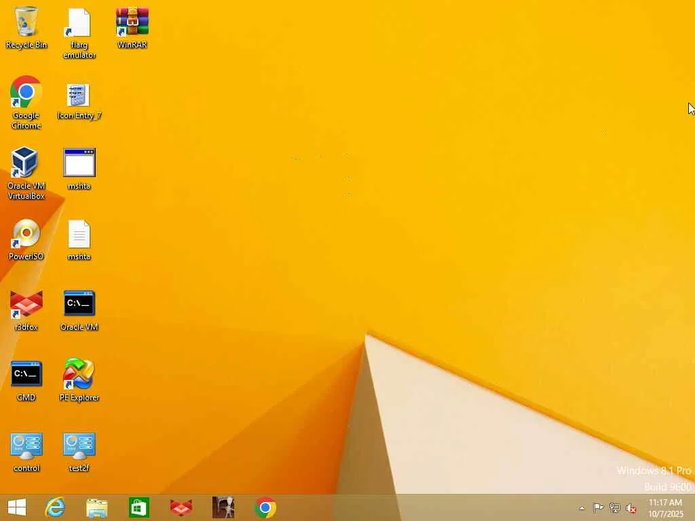Viewport: 695px width, 521px height.
Task: Select the control desktop icon
Action: 26,452
